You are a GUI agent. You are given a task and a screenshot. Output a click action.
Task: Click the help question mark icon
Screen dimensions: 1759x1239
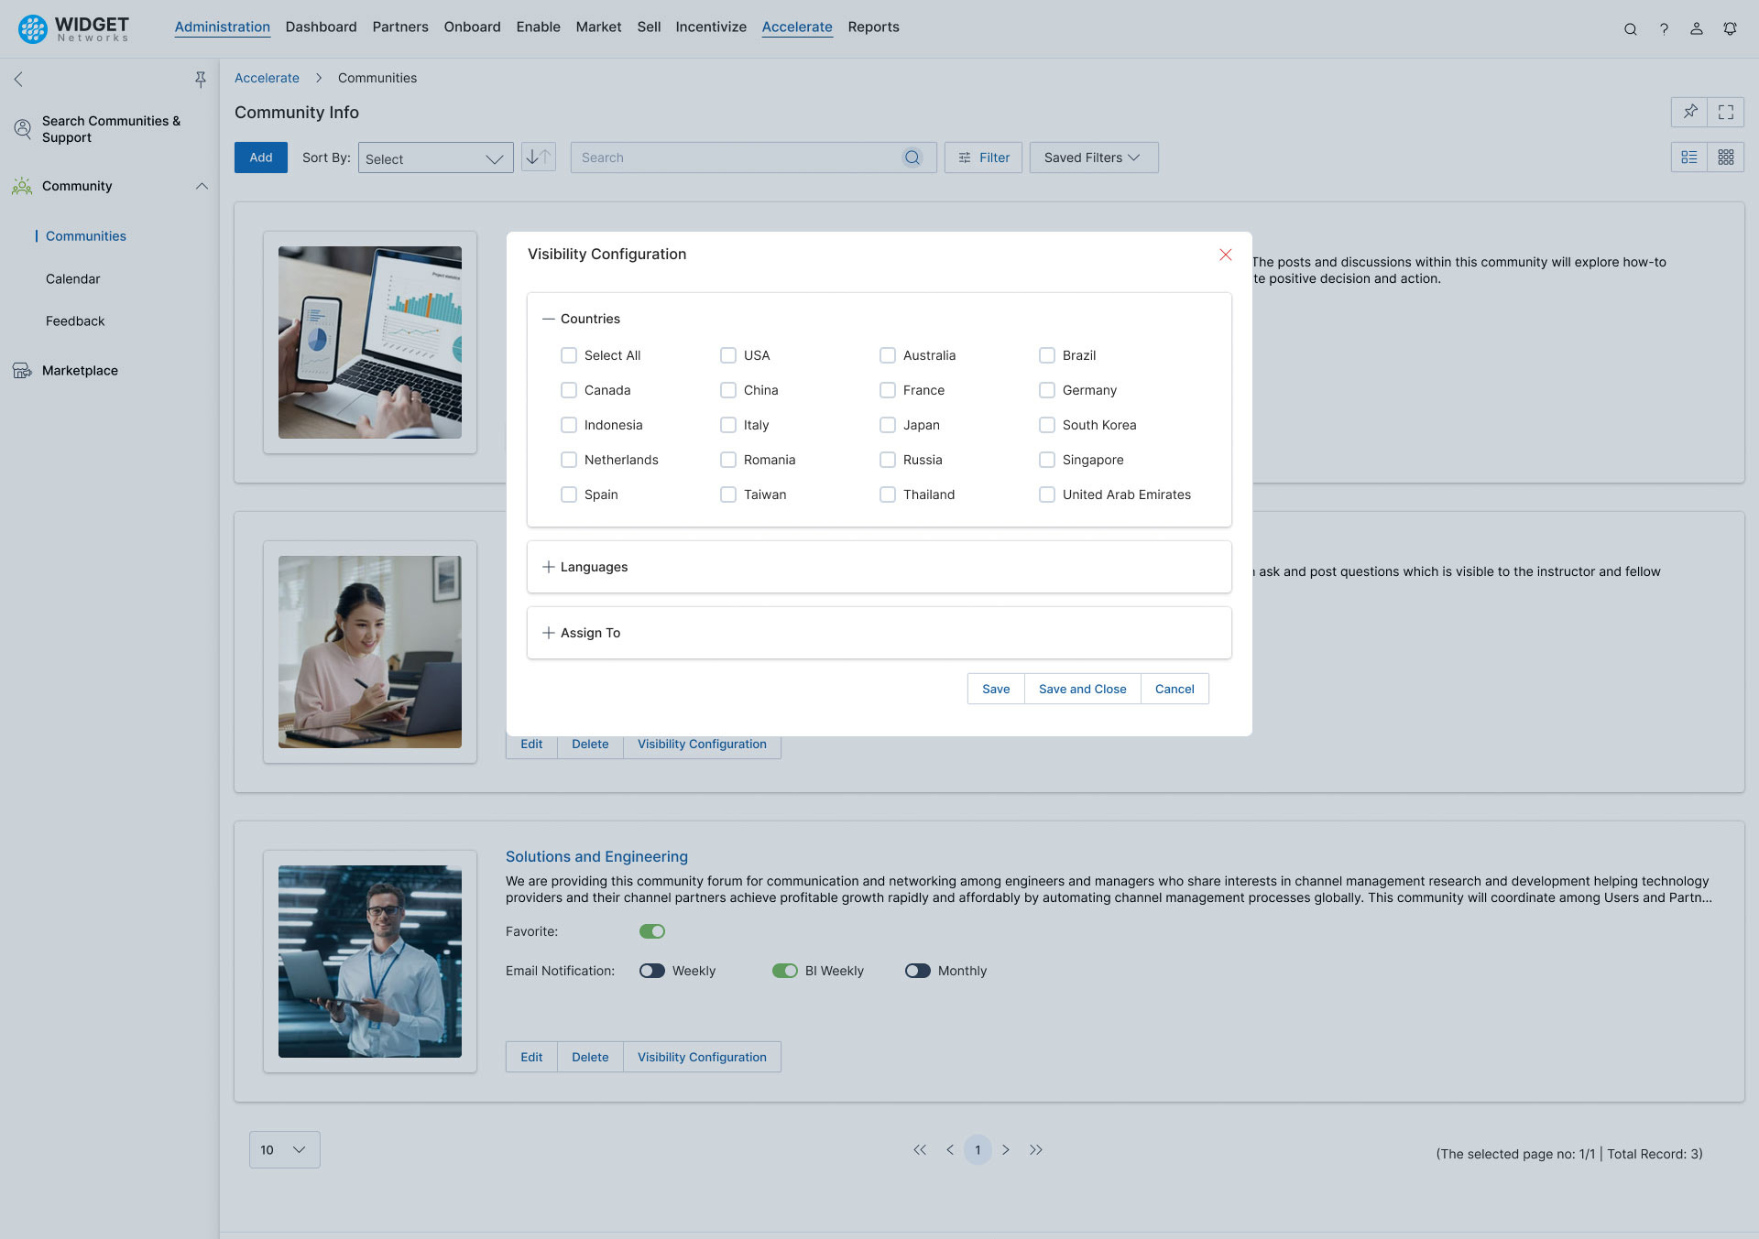1664,28
